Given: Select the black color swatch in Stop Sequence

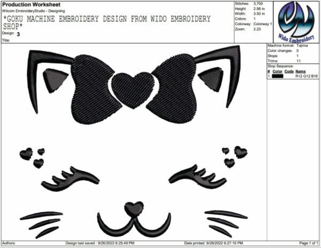Looking at the screenshot, I should click(278, 76).
